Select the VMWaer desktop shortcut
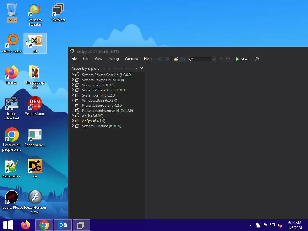This screenshot has width=308, height=231. 58,12
